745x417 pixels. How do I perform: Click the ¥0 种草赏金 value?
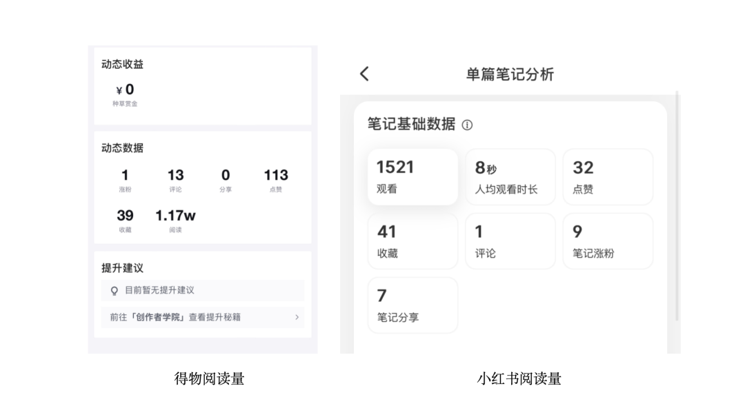pos(125,96)
